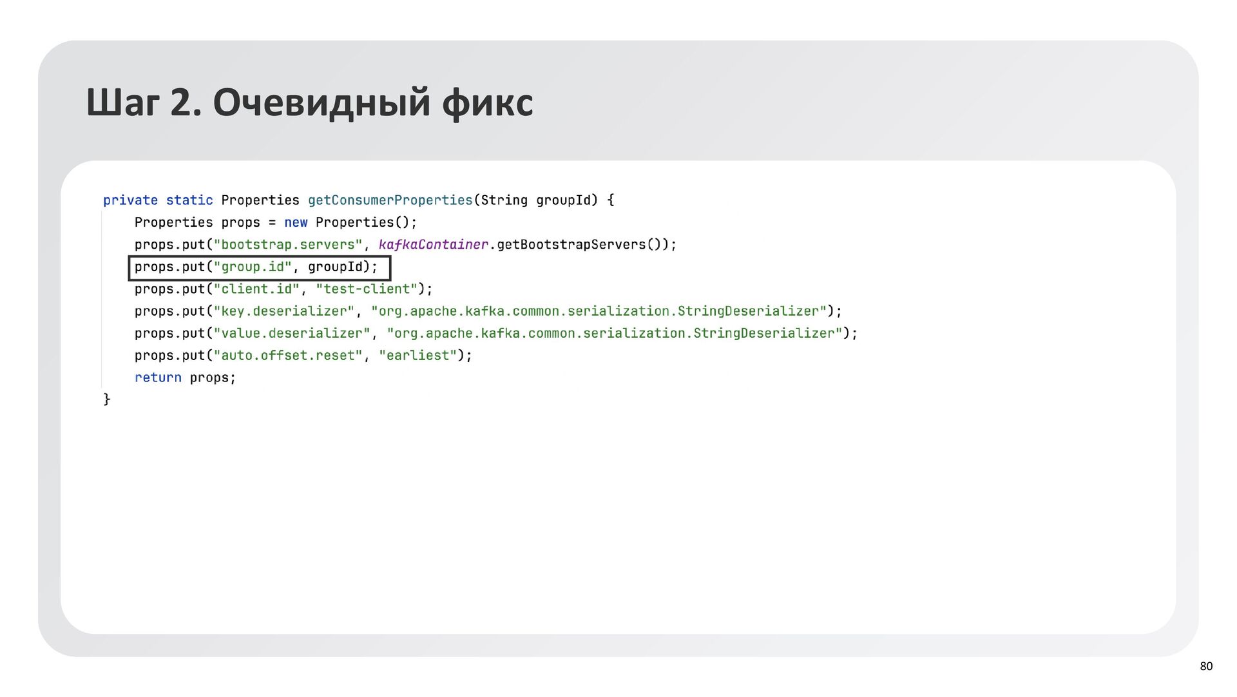This screenshot has height=697, width=1237.
Task: Click the getConsumerProperties method name
Action: tap(390, 200)
